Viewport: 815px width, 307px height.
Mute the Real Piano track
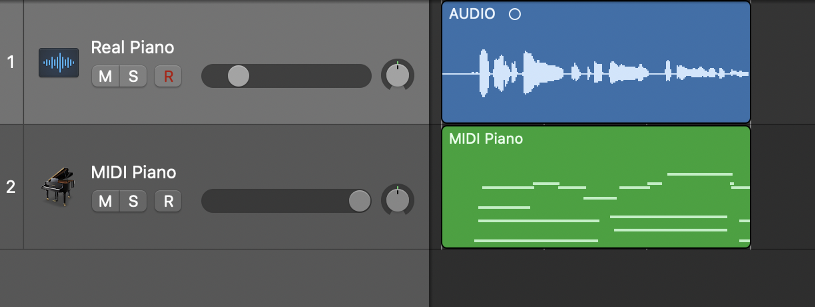[105, 76]
